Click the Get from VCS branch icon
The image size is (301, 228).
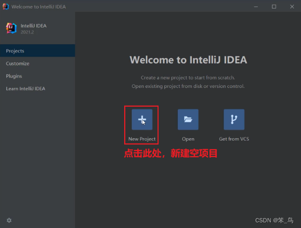[234, 119]
